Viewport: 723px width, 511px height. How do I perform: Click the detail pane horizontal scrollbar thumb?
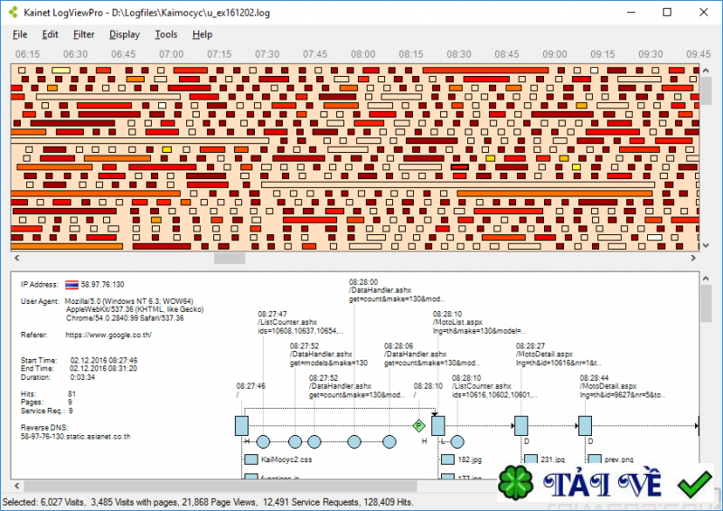point(221,486)
